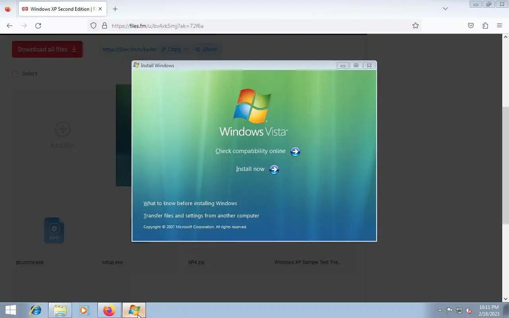Viewport: 509px width, 318px height.
Task: Click the files.fm URL address bar
Action: coord(254,26)
